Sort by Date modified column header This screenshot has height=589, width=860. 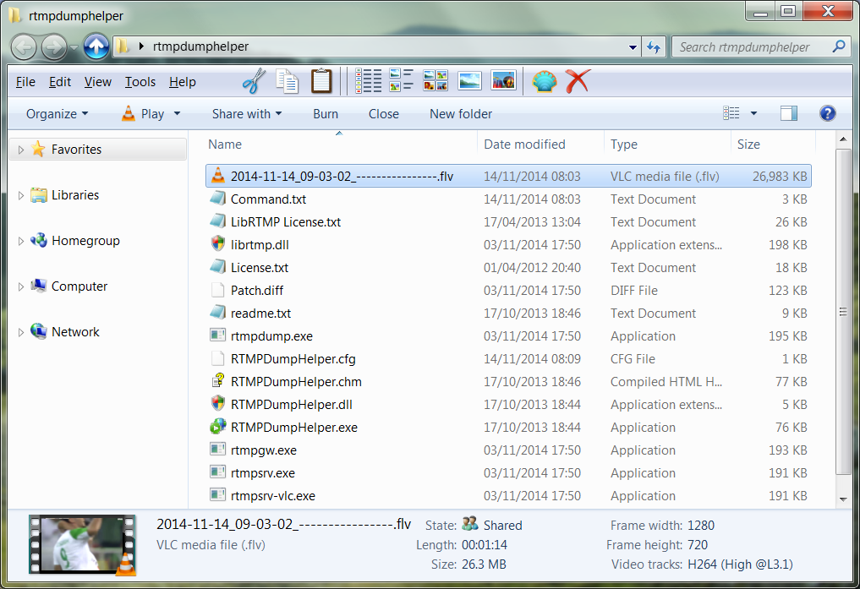pyautogui.click(x=540, y=145)
